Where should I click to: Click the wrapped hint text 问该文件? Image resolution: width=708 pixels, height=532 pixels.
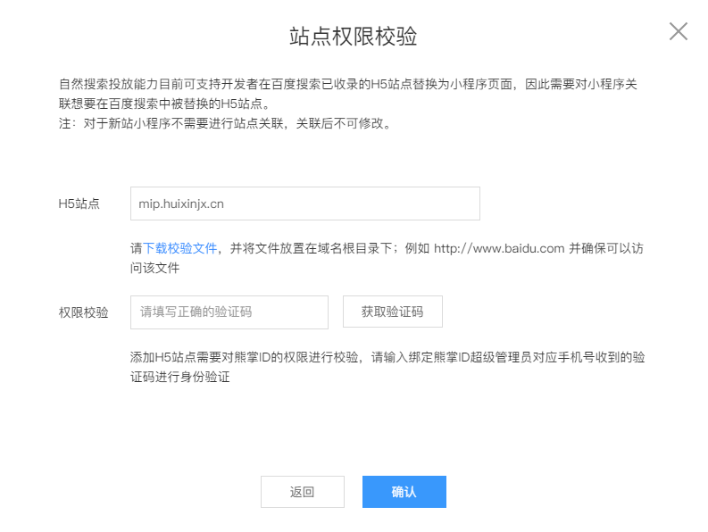(154, 269)
